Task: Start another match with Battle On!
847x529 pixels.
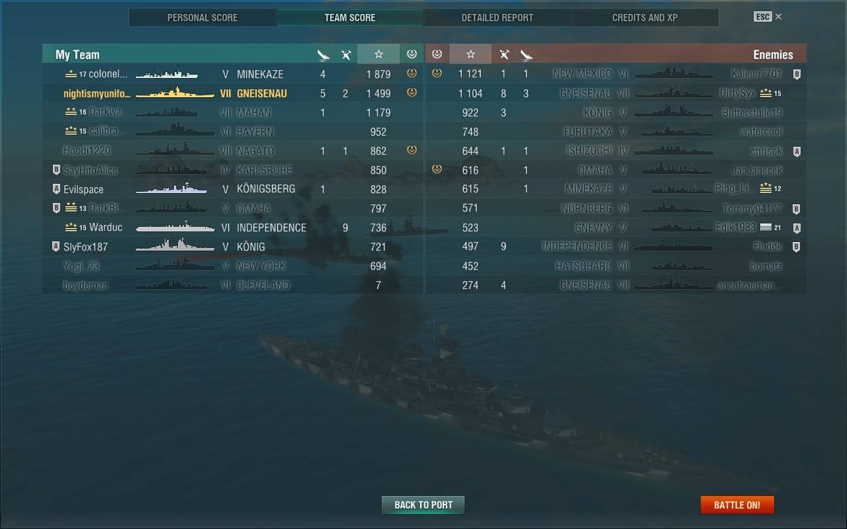Action: (737, 505)
